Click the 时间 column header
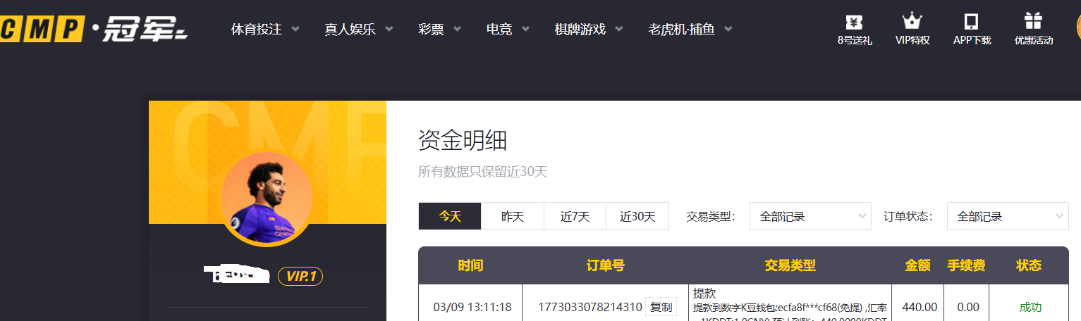Screen dimensions: 1081x321 point(470,265)
